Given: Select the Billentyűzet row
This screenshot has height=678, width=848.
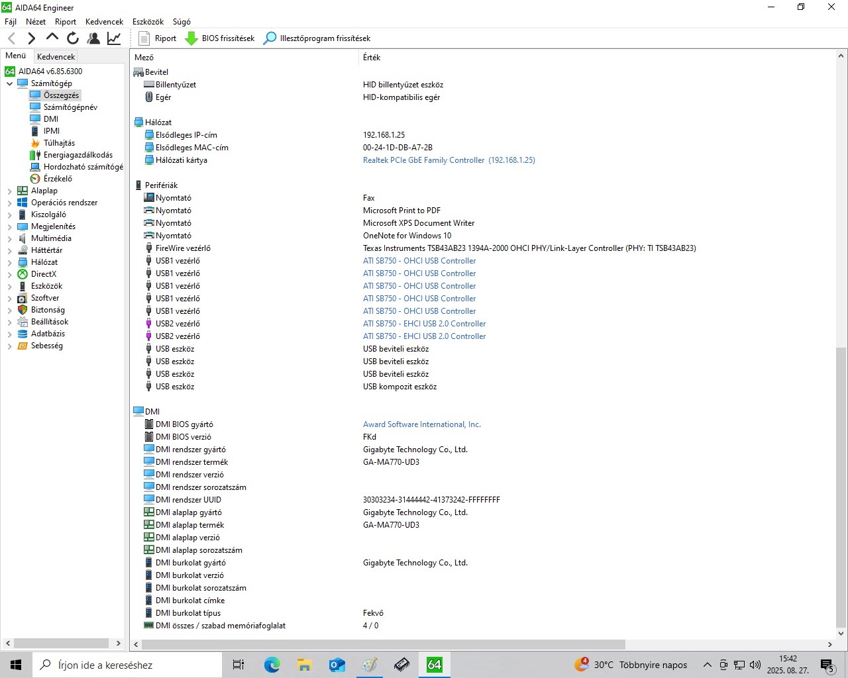Looking at the screenshot, I should pos(482,85).
